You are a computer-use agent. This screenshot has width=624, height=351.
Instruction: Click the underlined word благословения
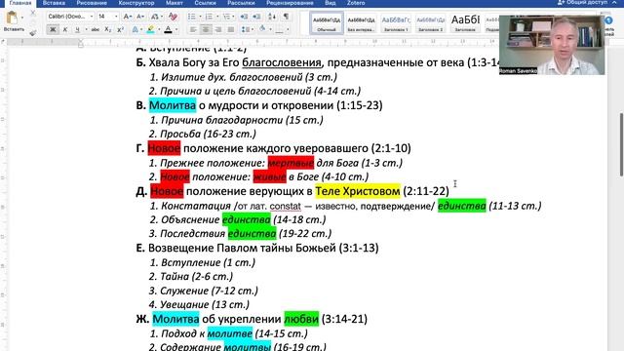282,62
